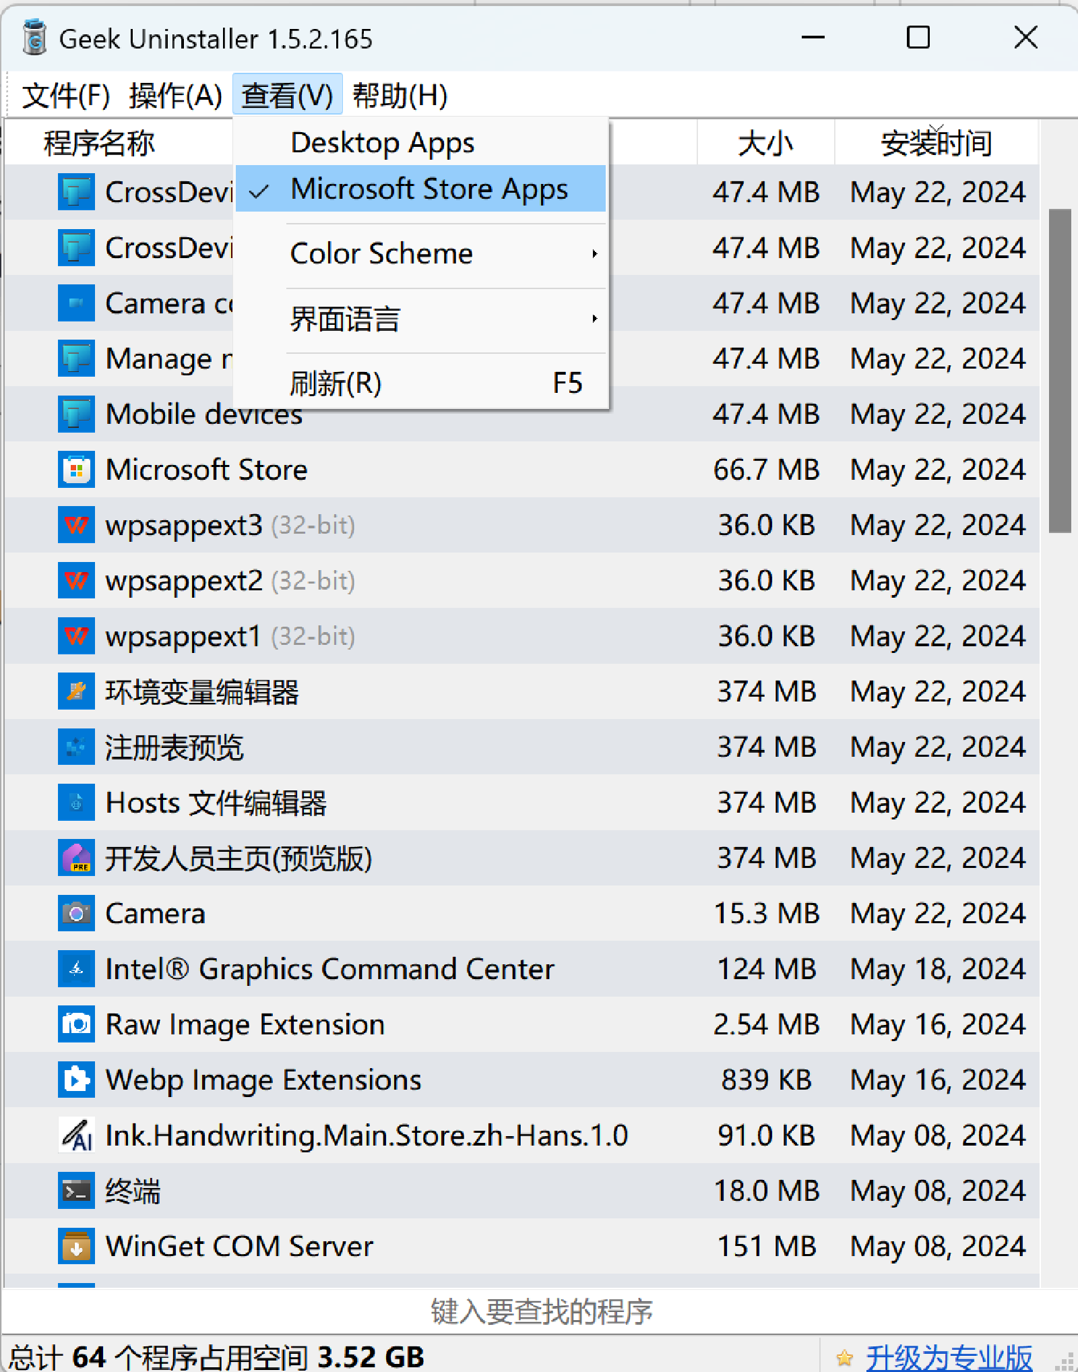1078x1372 pixels.
Task: Select Desktop Apps from view menu
Action: [420, 143]
